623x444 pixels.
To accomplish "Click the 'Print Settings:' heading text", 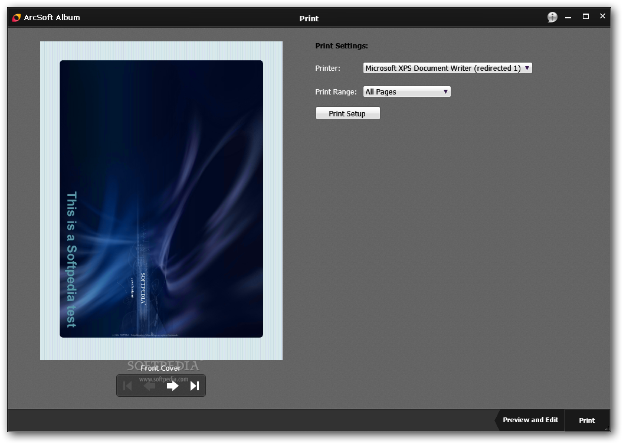I will point(342,45).
